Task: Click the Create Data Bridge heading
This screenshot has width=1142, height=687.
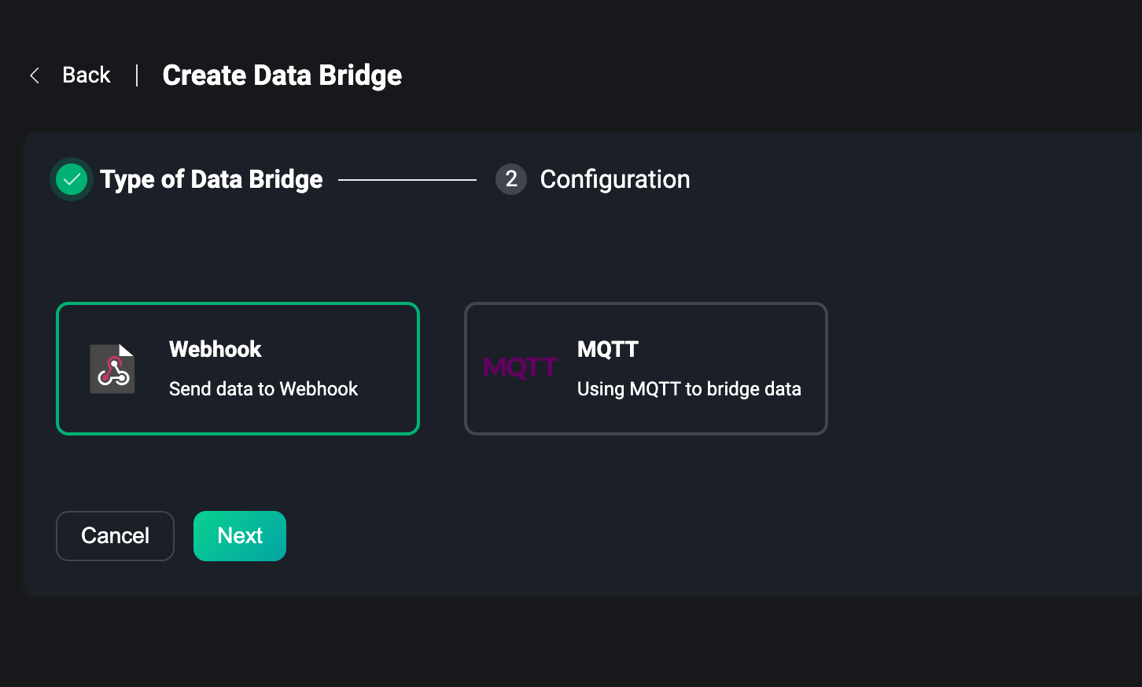Action: coord(282,75)
